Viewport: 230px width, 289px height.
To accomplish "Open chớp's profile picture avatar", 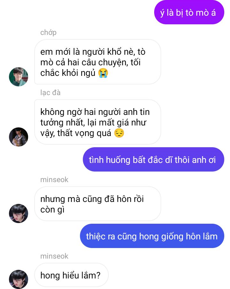I will click(x=19, y=77).
